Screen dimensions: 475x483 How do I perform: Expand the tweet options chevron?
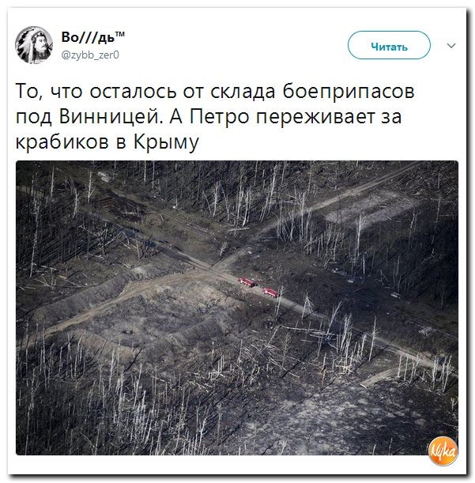[x=451, y=46]
